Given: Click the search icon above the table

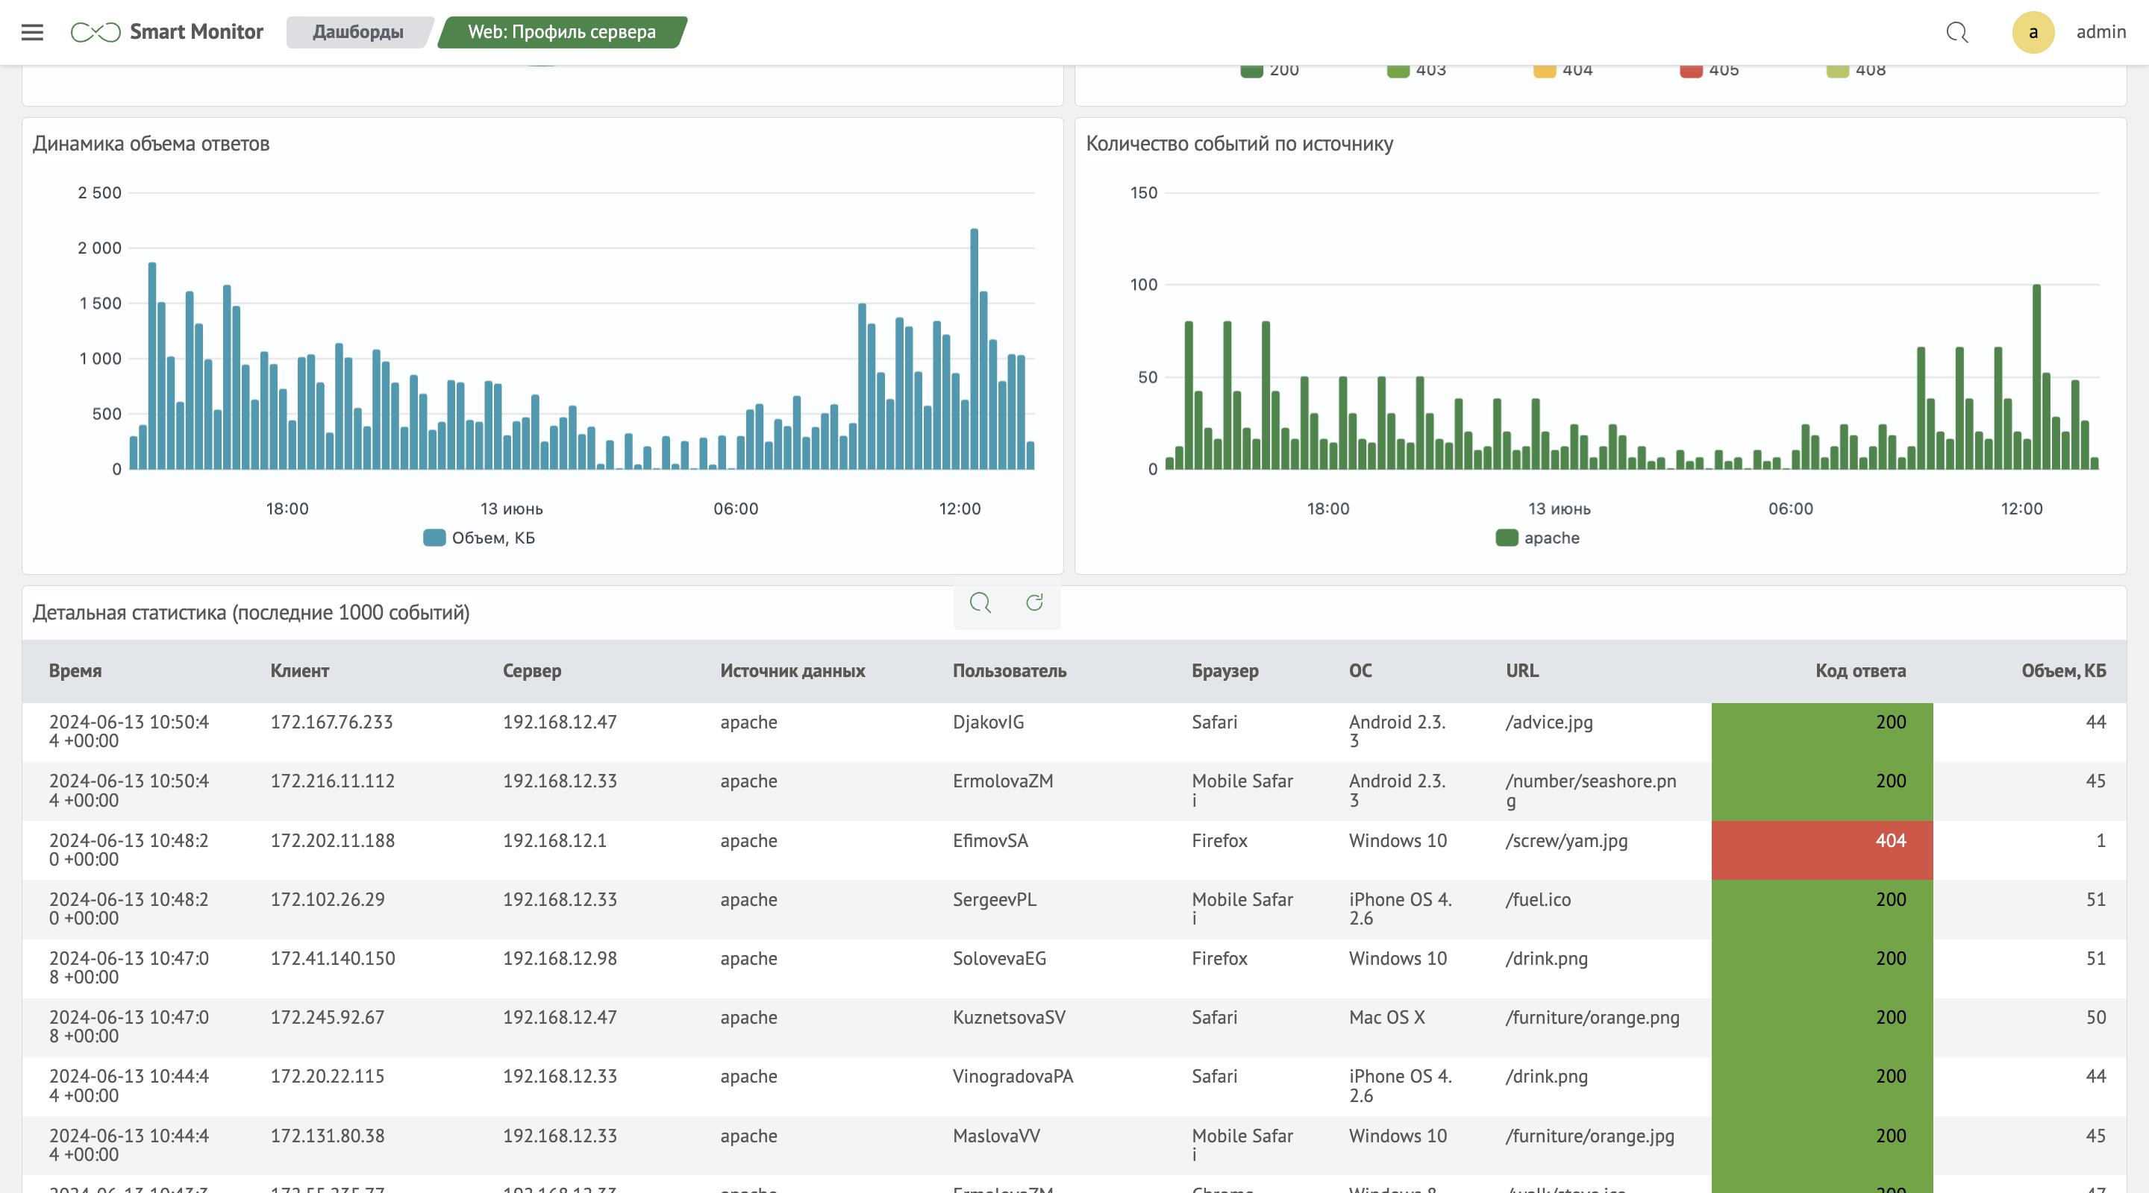Looking at the screenshot, I should [980, 602].
